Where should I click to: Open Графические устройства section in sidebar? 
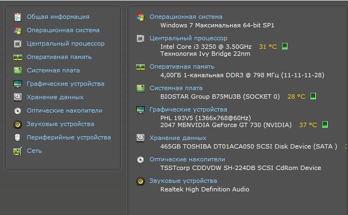[x=65, y=84]
